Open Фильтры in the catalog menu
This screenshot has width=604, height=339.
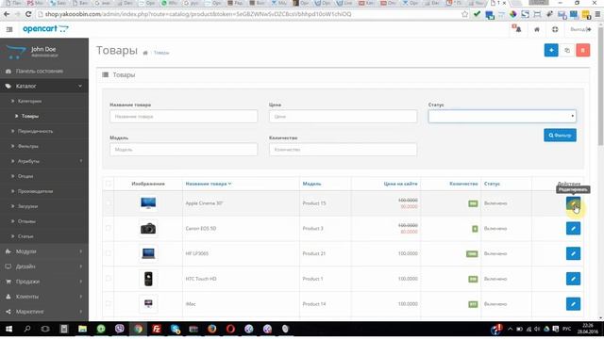[44, 146]
